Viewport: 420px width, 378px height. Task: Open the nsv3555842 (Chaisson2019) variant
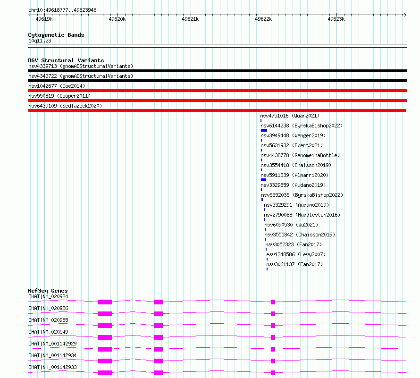point(300,235)
